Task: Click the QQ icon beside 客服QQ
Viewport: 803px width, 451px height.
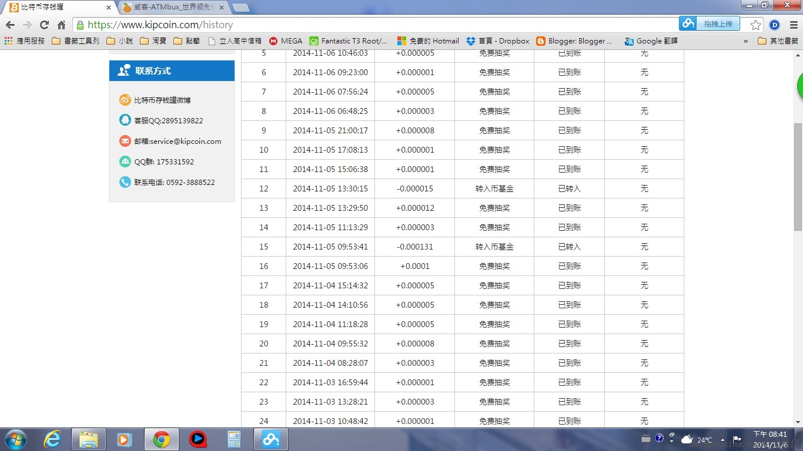Action: tap(125, 120)
